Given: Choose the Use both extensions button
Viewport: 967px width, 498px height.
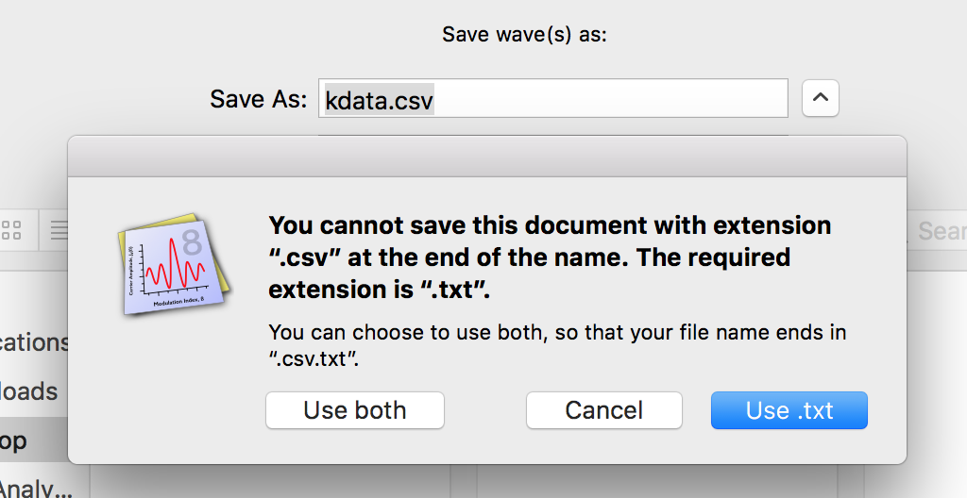Looking at the screenshot, I should click(x=355, y=410).
